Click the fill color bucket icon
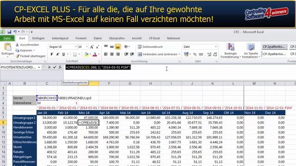296x166 pixels. (x=86, y=54)
